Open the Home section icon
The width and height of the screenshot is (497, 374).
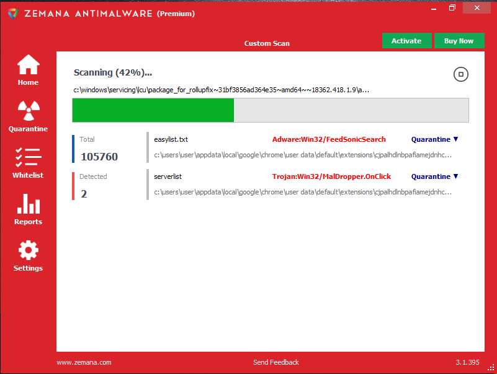coord(28,65)
